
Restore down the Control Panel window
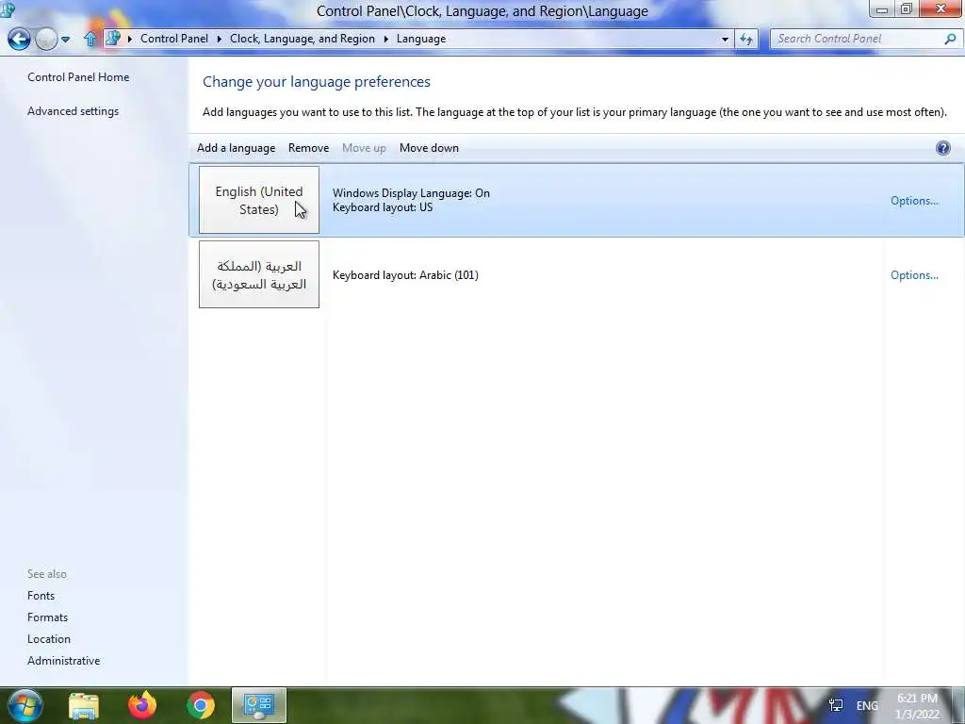[x=906, y=8]
